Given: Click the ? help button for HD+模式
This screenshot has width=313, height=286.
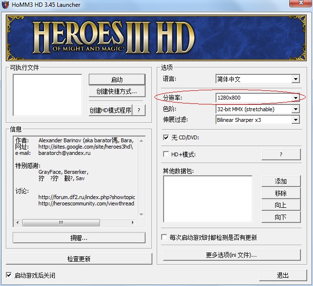Looking at the screenshot, I should click(281, 154).
